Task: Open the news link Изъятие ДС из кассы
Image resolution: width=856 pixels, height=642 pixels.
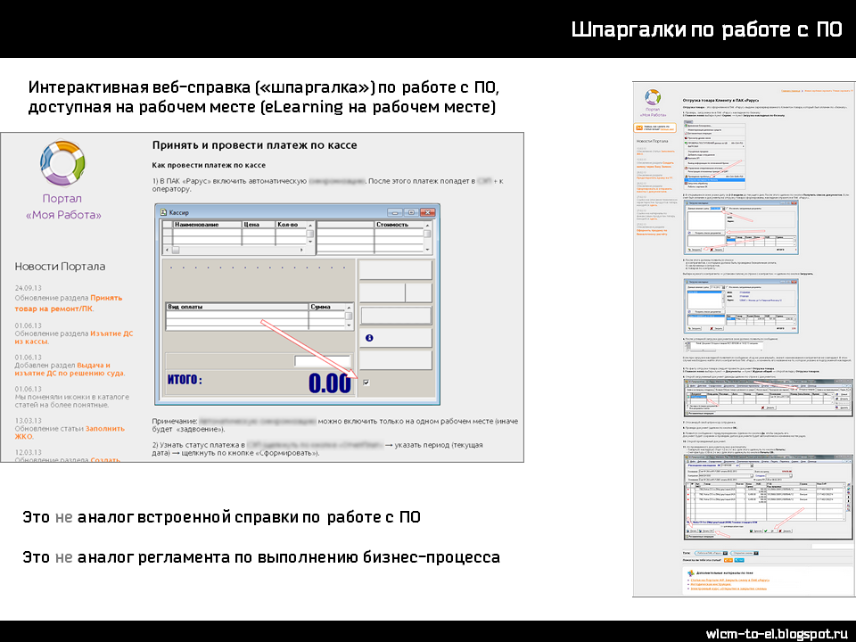Action: point(74,337)
